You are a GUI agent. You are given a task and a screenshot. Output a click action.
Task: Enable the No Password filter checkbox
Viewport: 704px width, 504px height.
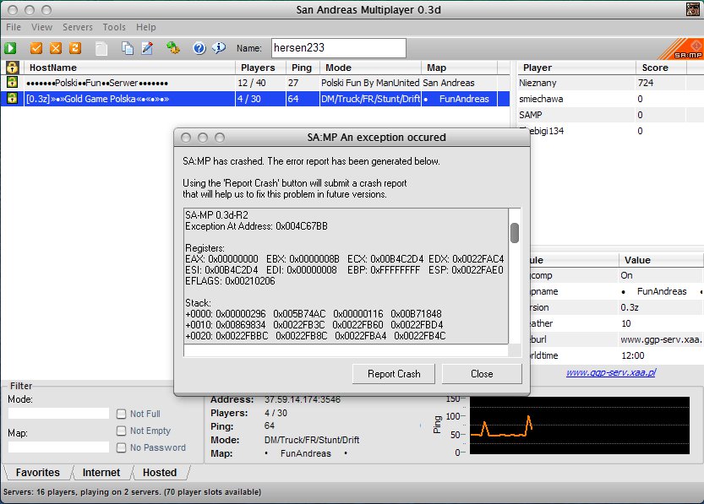click(121, 447)
